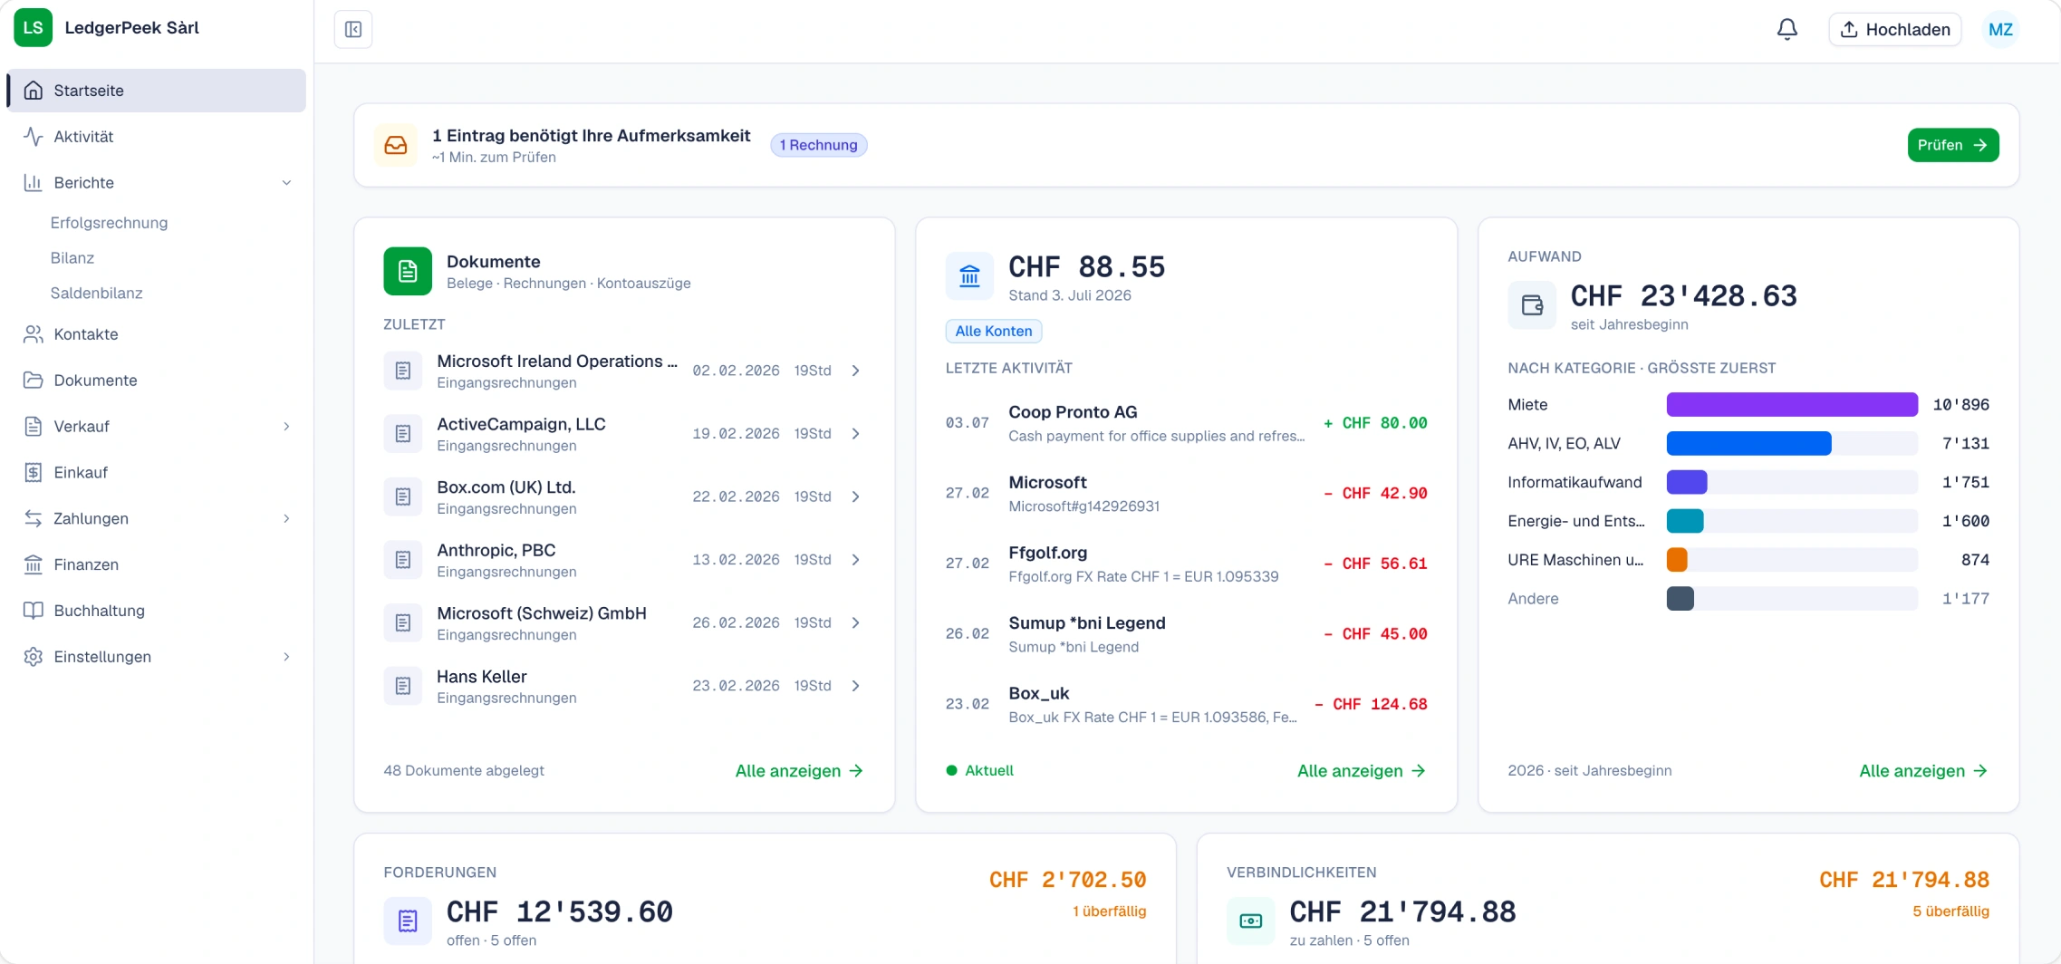
Task: Open the Hans Keller row chevron
Action: point(856,686)
